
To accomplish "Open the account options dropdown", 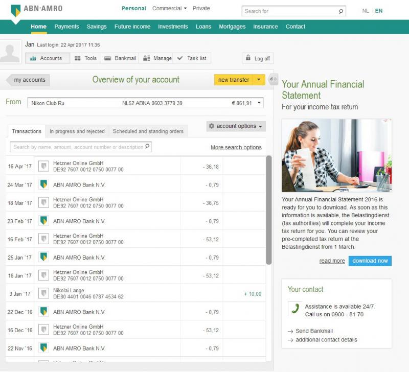I will [x=236, y=126].
